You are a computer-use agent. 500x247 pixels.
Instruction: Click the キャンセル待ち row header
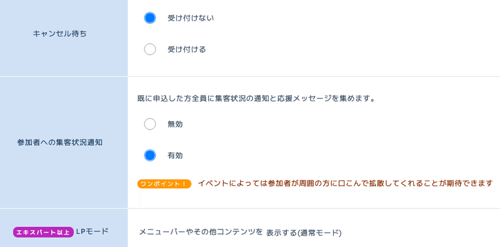point(59,34)
